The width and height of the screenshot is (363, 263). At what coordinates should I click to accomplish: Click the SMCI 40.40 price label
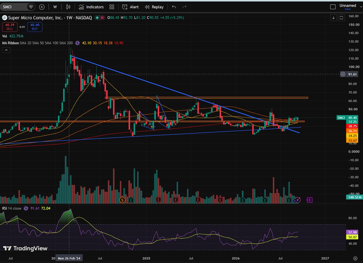347,118
